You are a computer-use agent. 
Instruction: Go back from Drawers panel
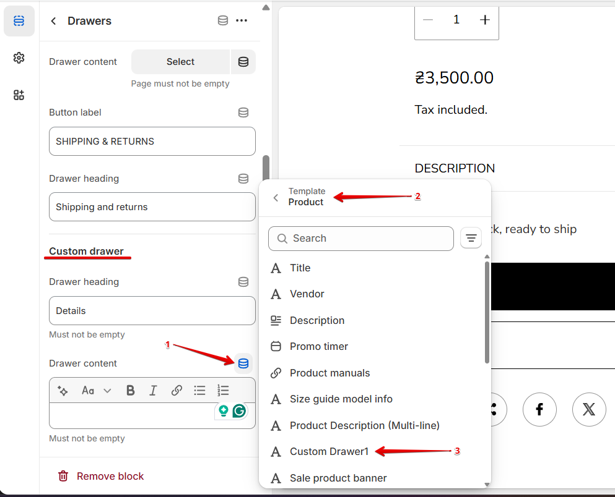(x=53, y=21)
